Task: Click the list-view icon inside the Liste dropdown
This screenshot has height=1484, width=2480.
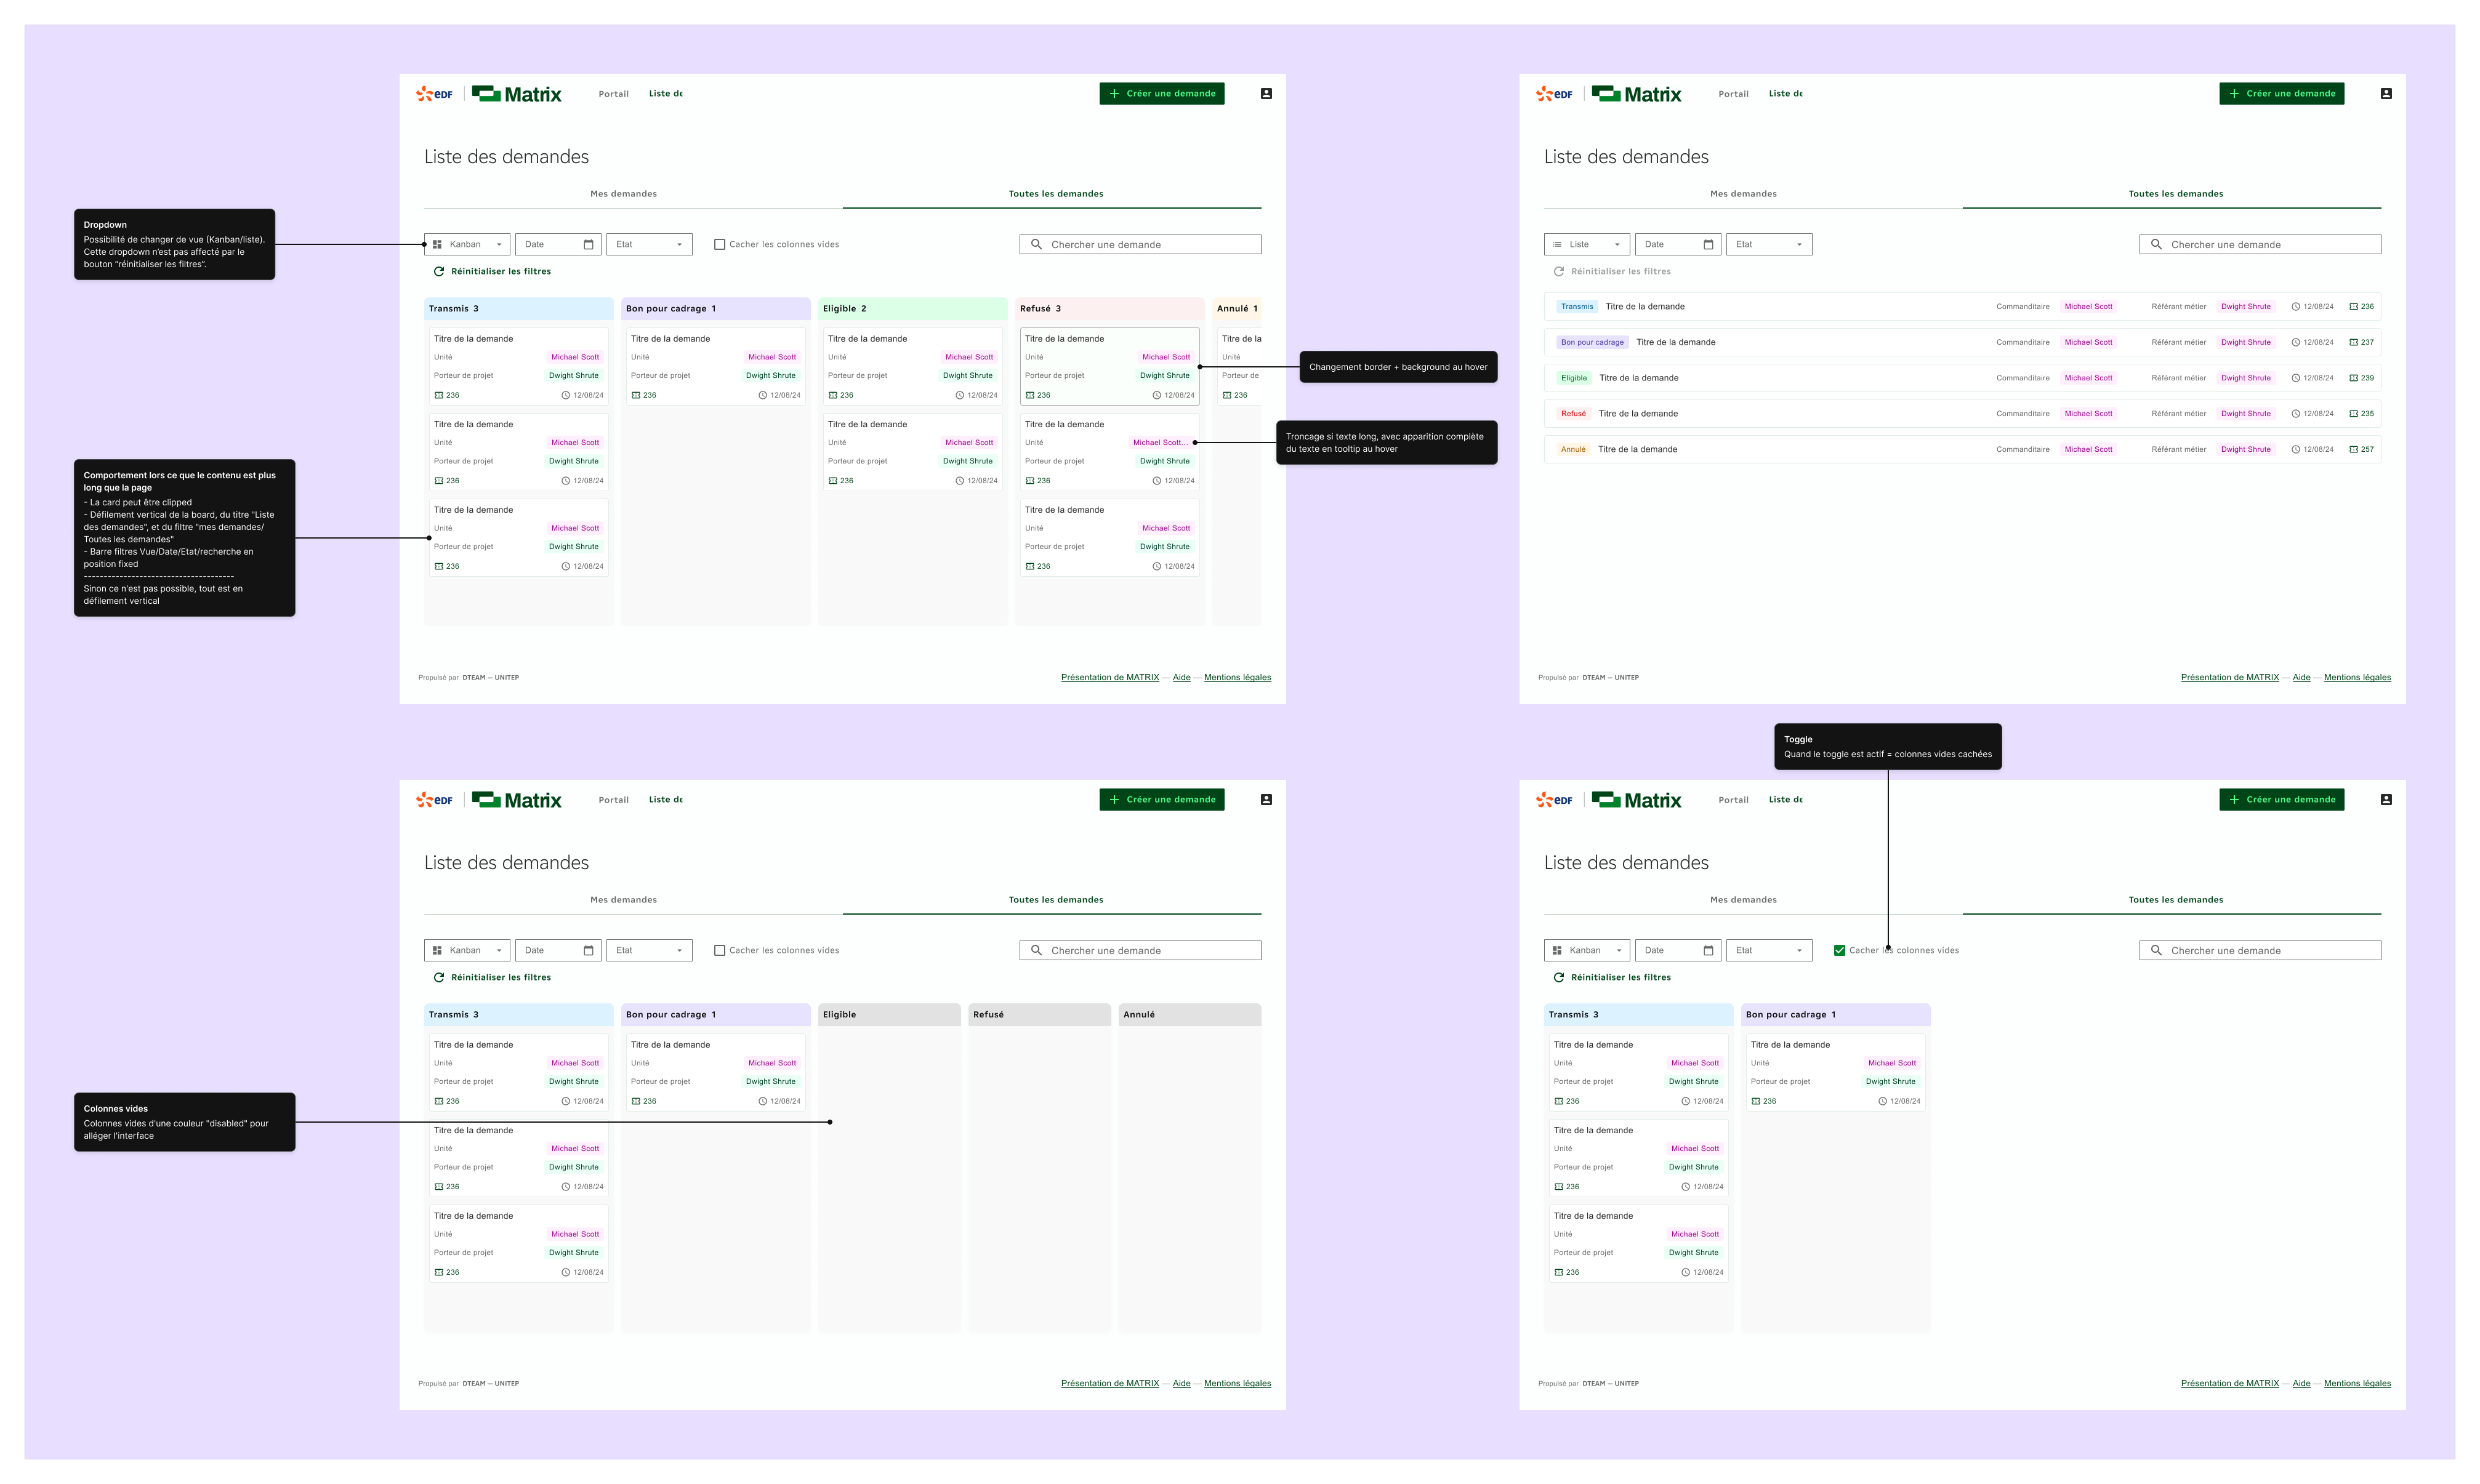Action: coord(1557,244)
